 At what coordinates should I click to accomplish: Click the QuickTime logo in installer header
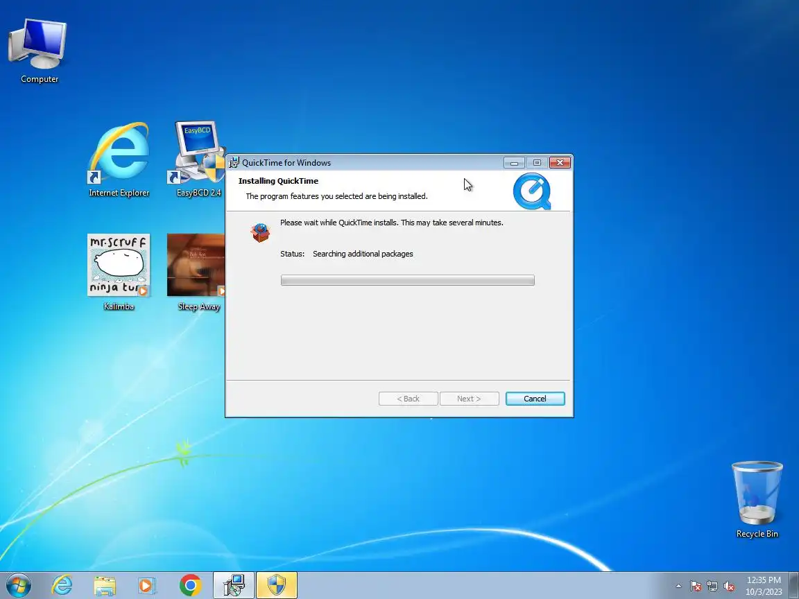tap(531, 191)
